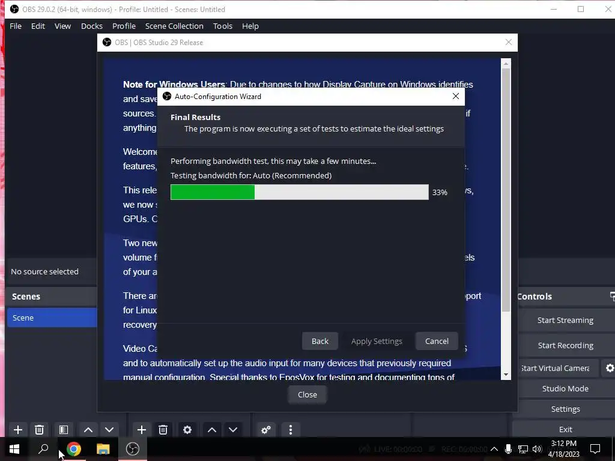Open advanced audio properties gears icon
This screenshot has height=461, width=615.
pyautogui.click(x=266, y=430)
